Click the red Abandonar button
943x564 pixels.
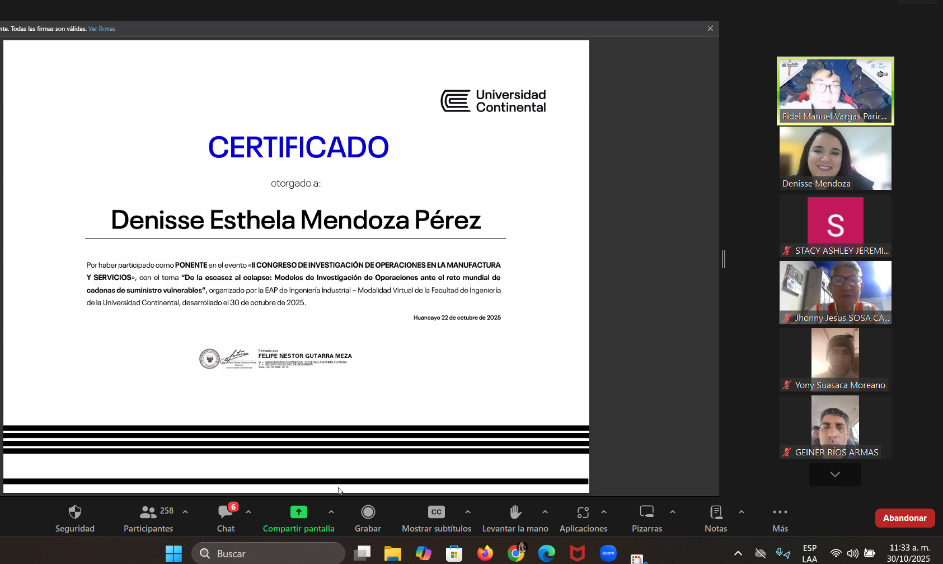pos(904,518)
